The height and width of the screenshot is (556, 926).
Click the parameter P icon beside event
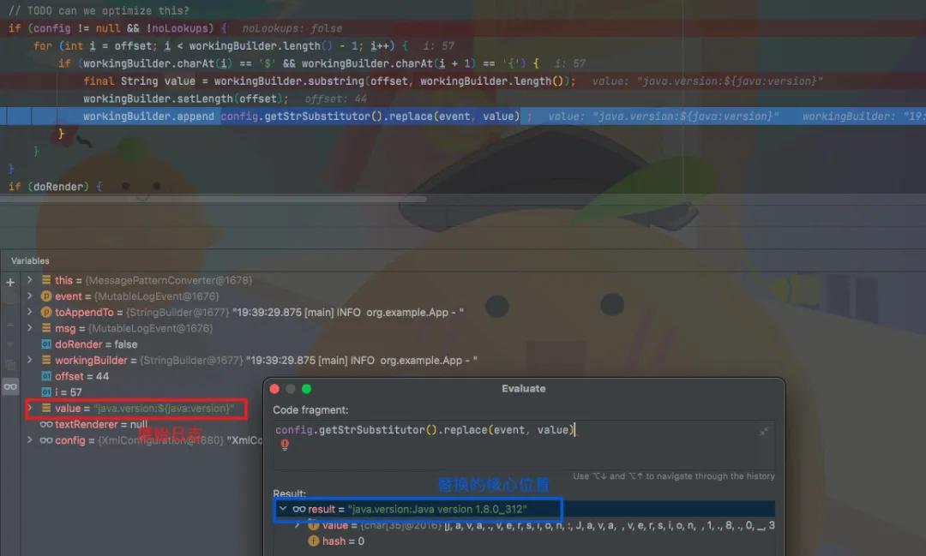46,296
